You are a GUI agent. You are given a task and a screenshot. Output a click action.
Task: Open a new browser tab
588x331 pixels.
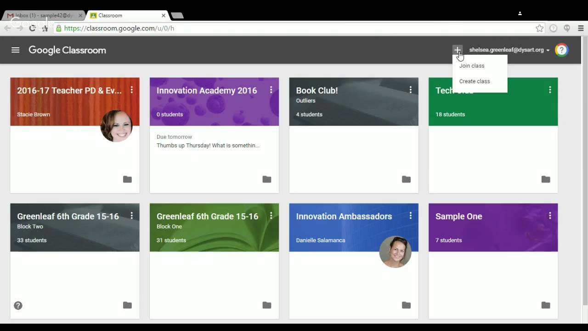click(177, 15)
